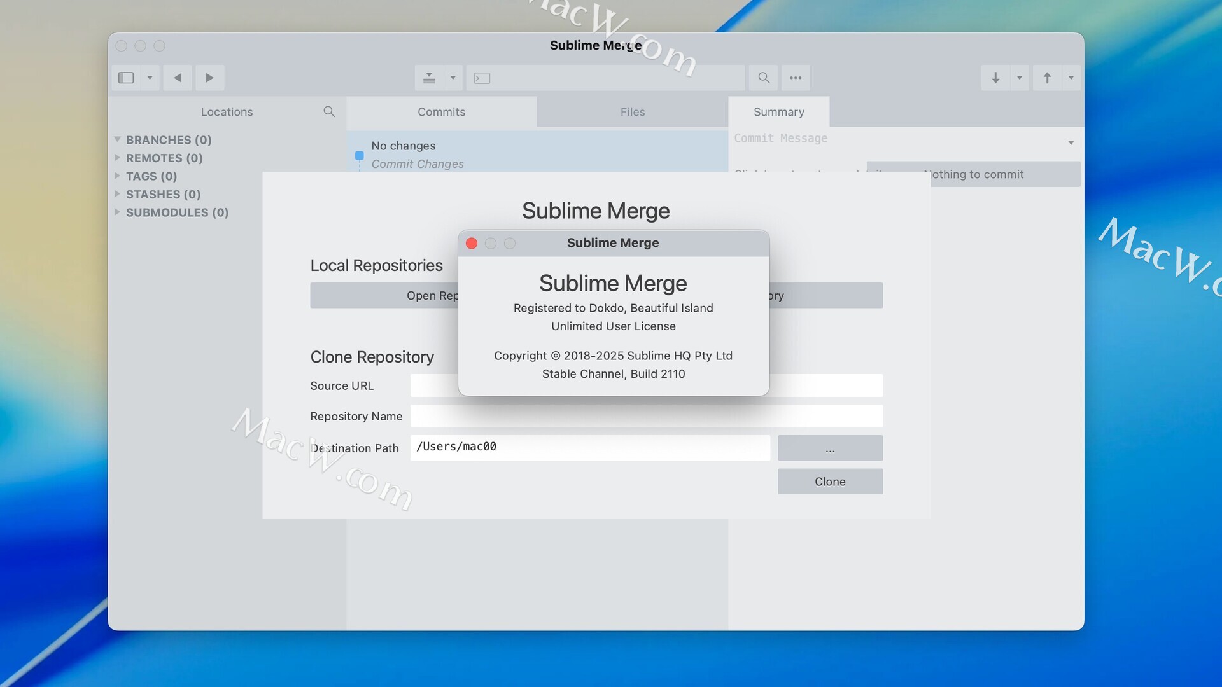This screenshot has width=1222, height=687.
Task: Switch to the Commits tab
Action: pyautogui.click(x=441, y=112)
